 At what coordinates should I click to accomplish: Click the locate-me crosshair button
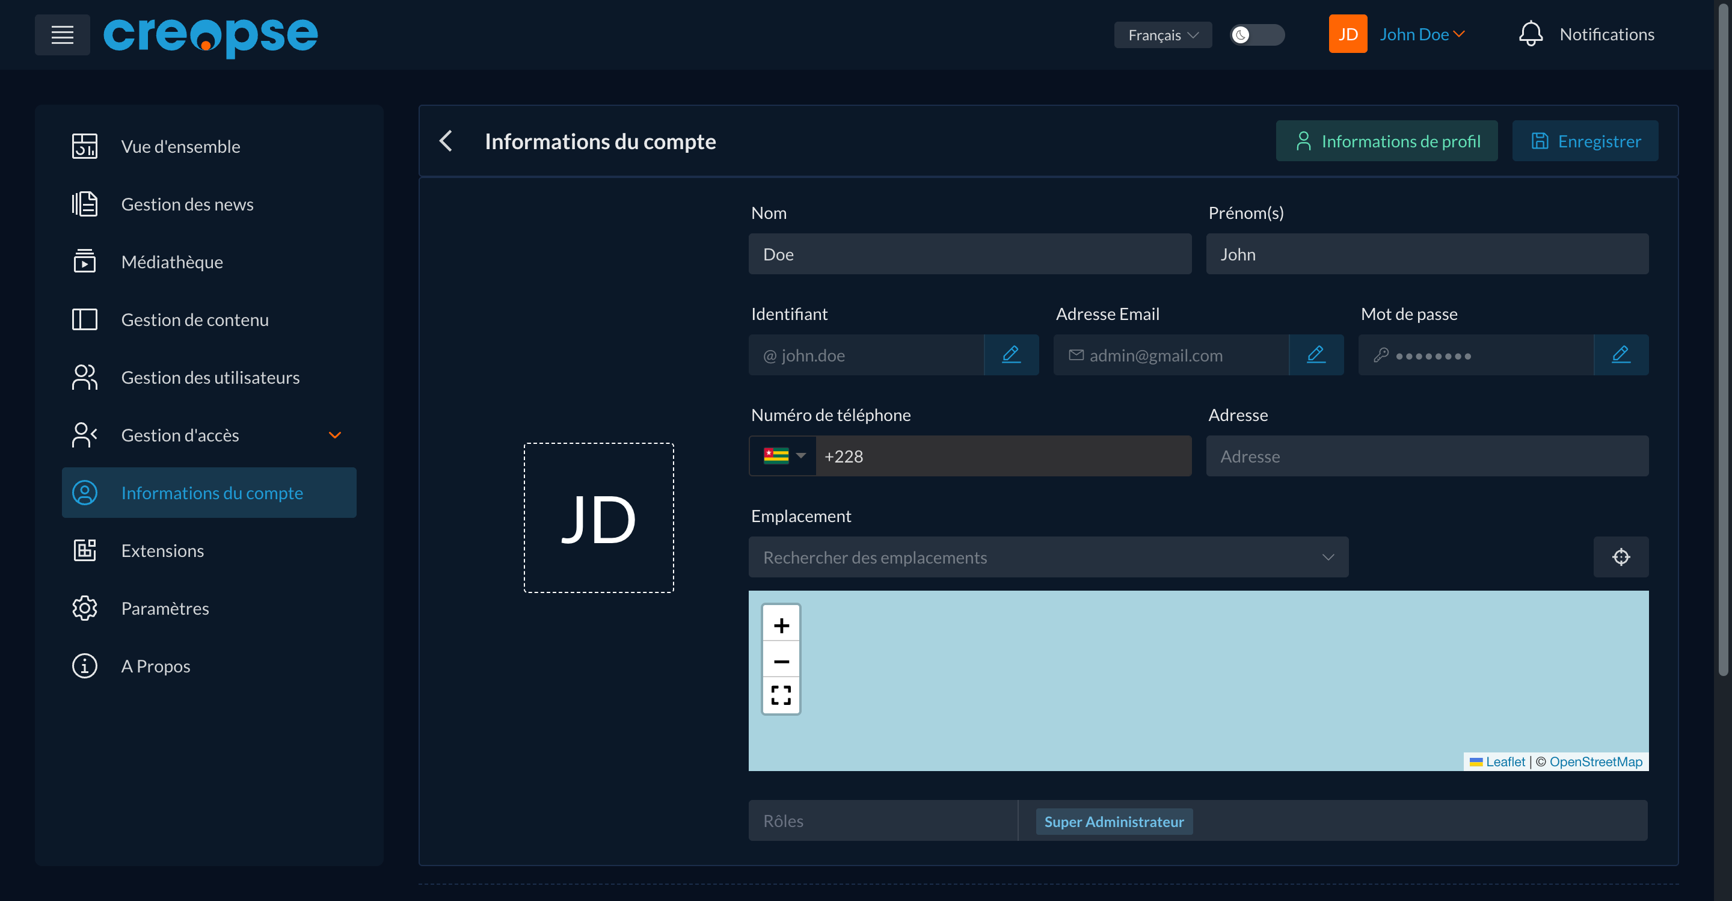[1621, 557]
